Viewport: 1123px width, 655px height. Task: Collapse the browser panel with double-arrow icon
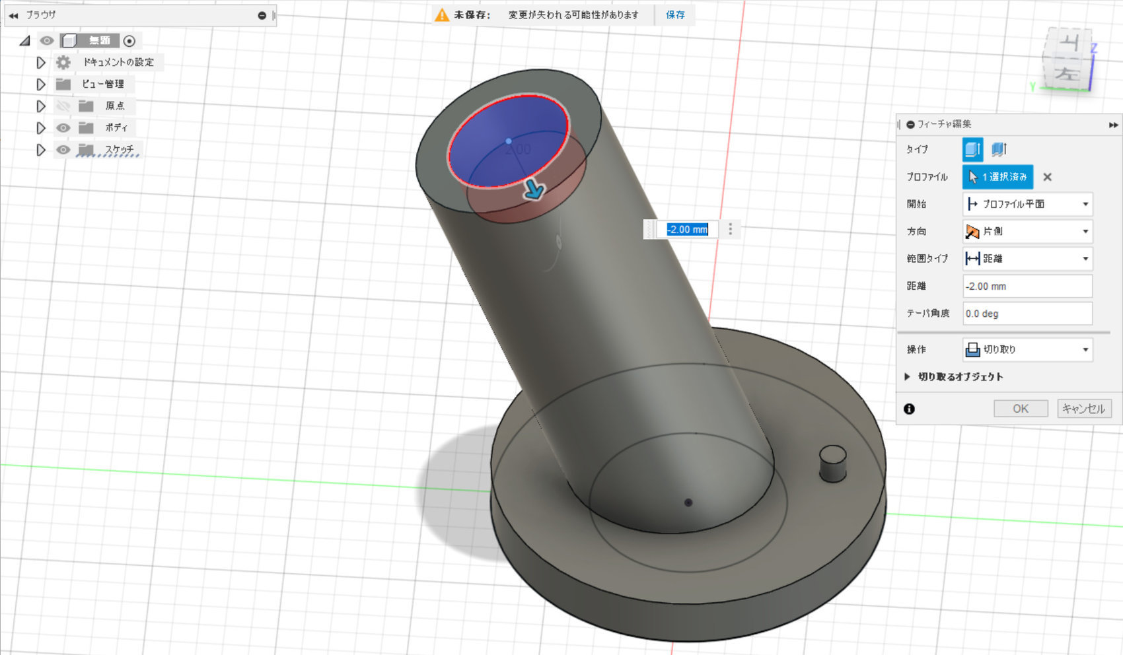[x=13, y=15]
